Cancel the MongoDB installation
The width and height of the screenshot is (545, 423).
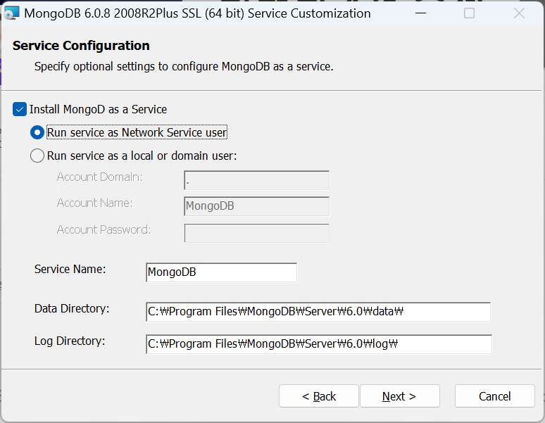pos(494,396)
